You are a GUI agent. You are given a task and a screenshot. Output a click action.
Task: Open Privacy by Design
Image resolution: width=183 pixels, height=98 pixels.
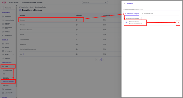click(9, 20)
